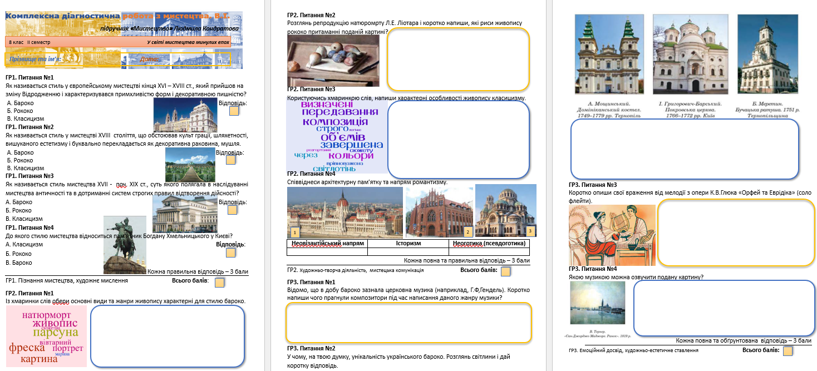Screen dimensions: 817x371
Task: Click the domed cathedral photo labeled 3
Action: [x=506, y=211]
